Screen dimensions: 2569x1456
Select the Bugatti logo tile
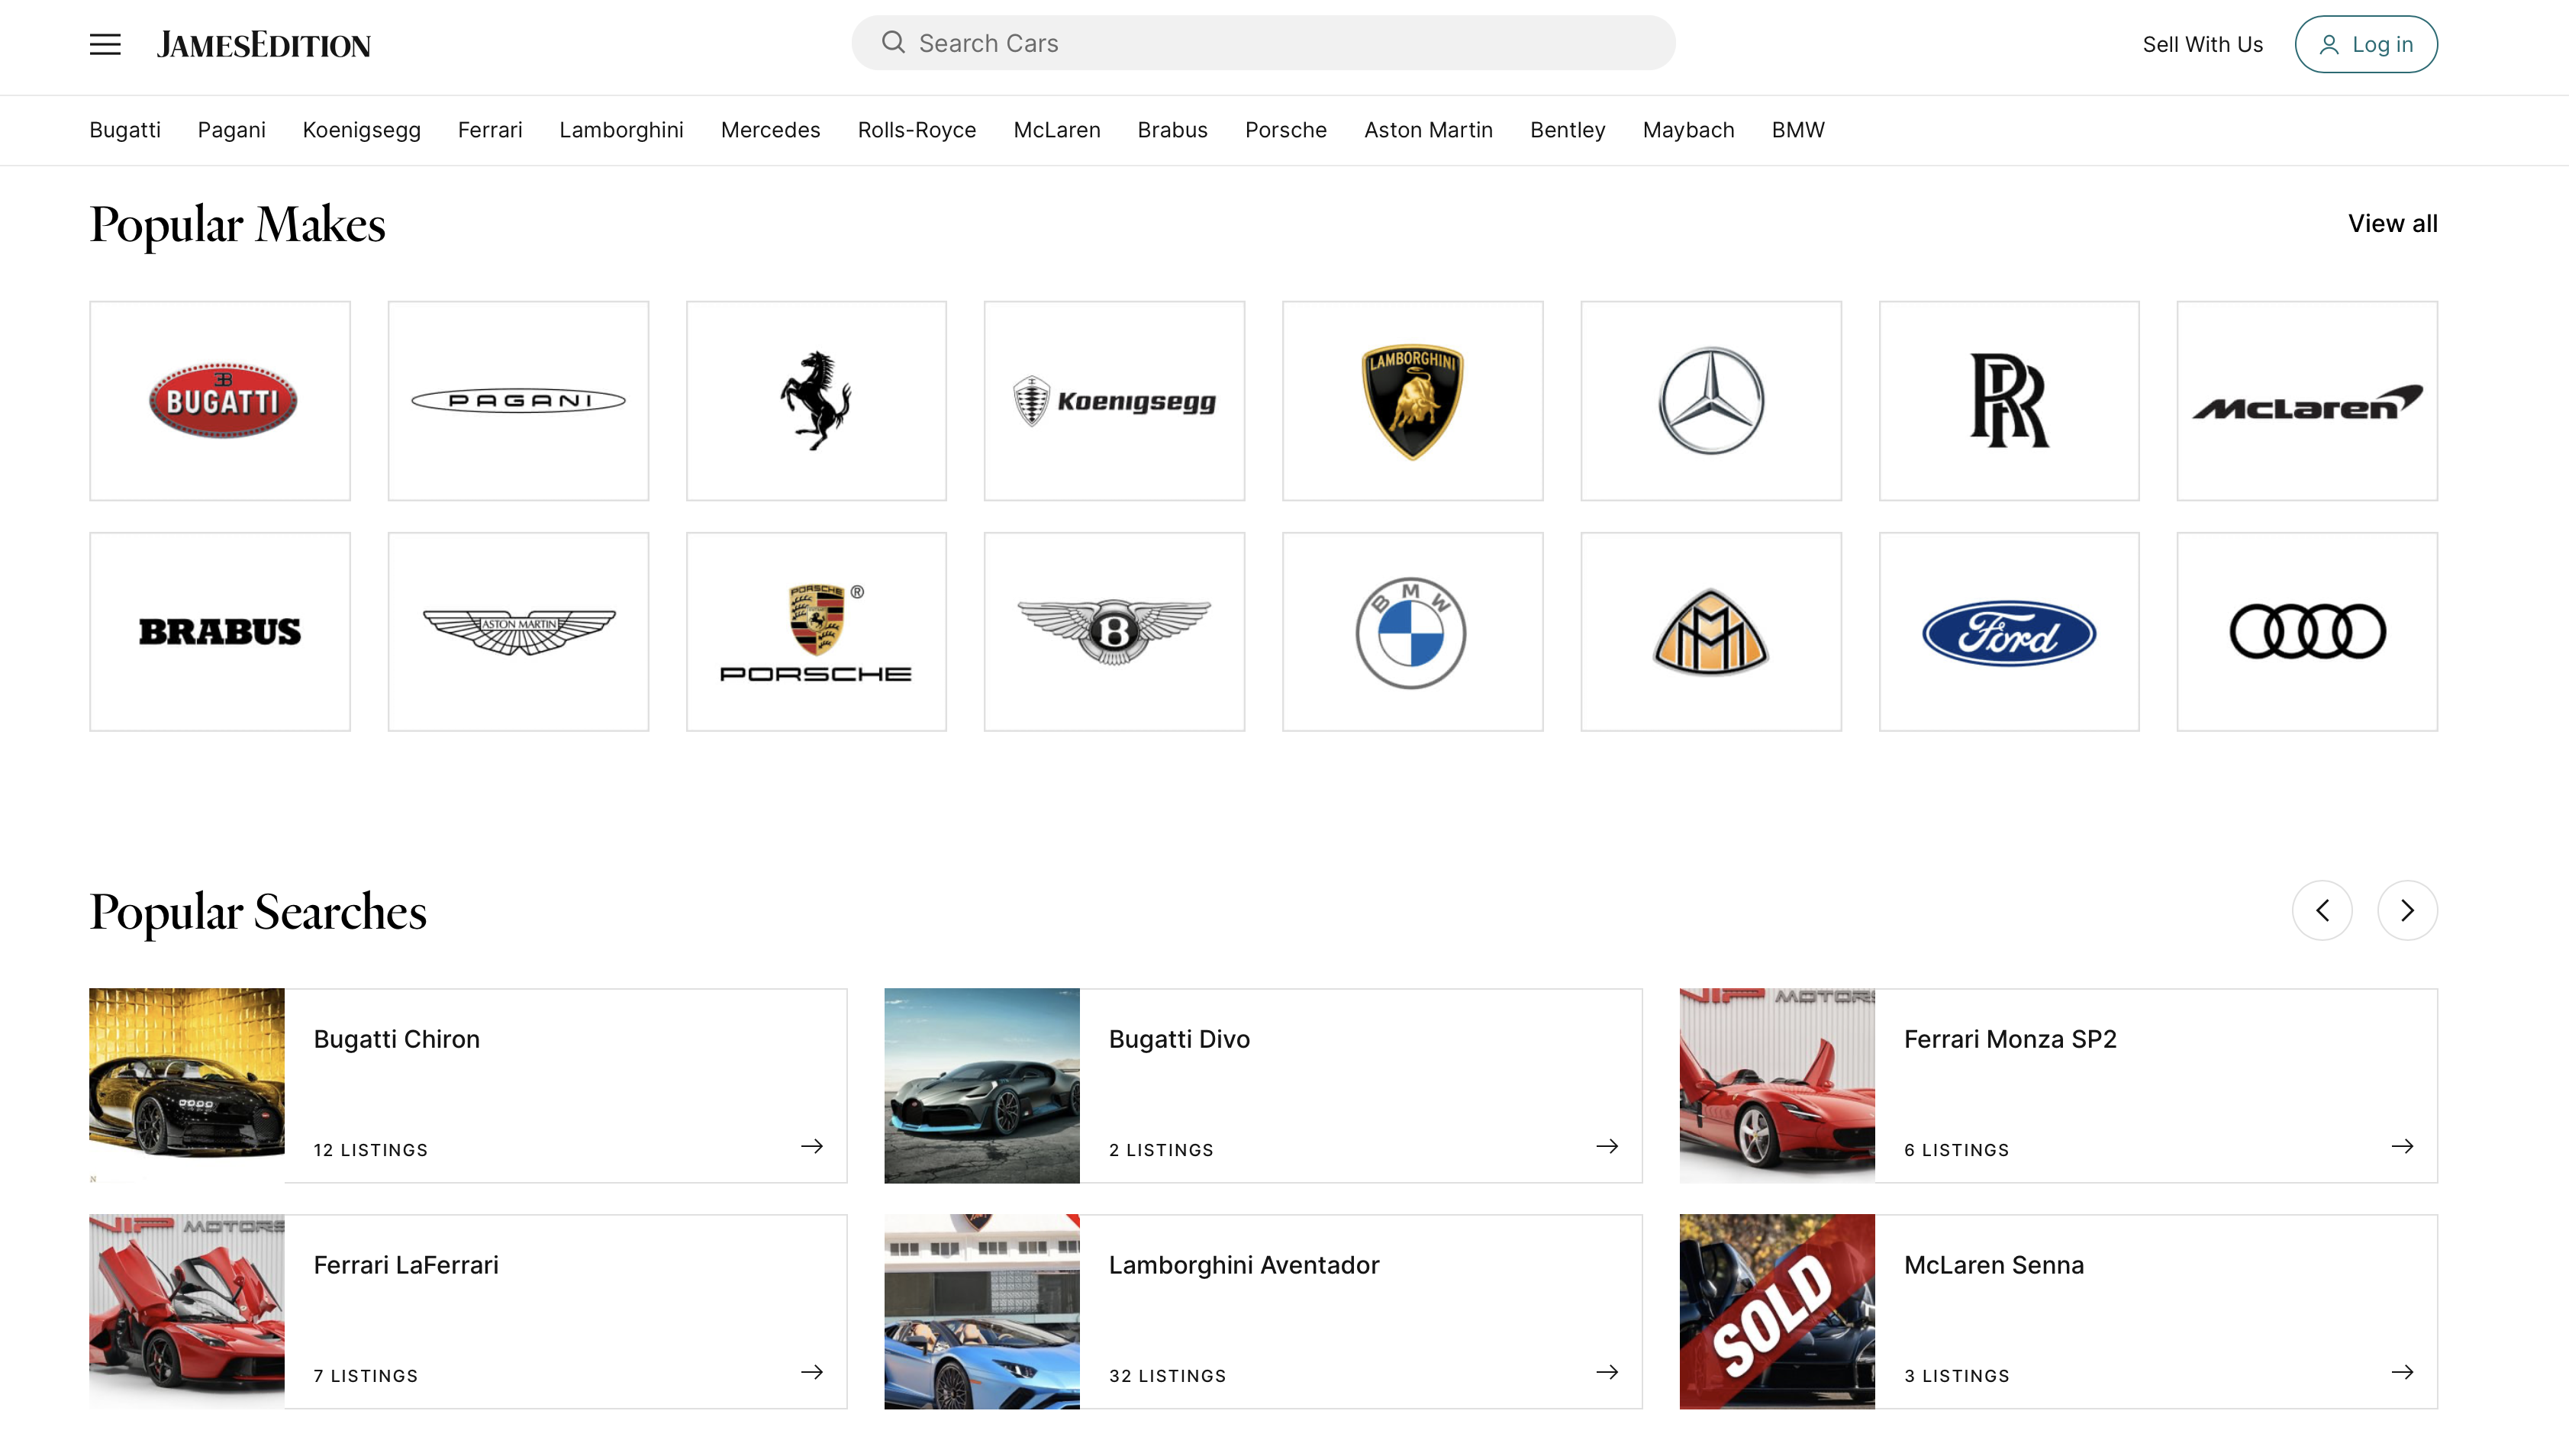(220, 400)
